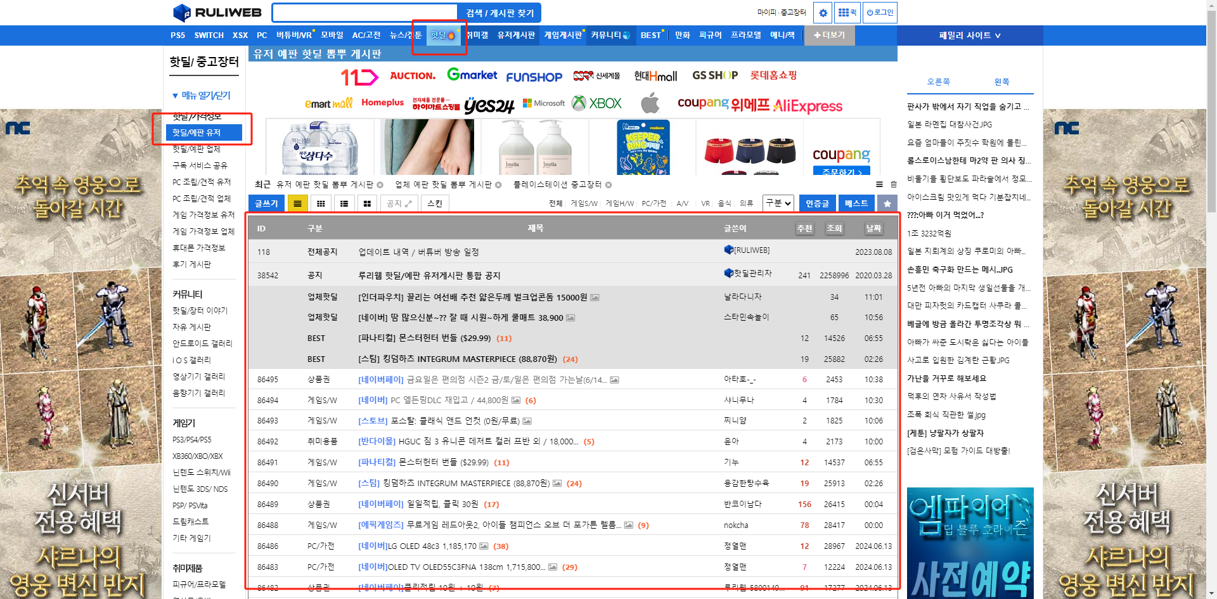Open the 퀵 quick menu icon
The height and width of the screenshot is (599, 1217).
847,12
